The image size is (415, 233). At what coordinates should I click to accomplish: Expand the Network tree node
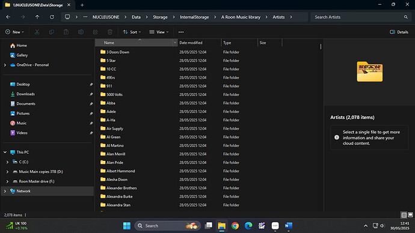point(5,191)
